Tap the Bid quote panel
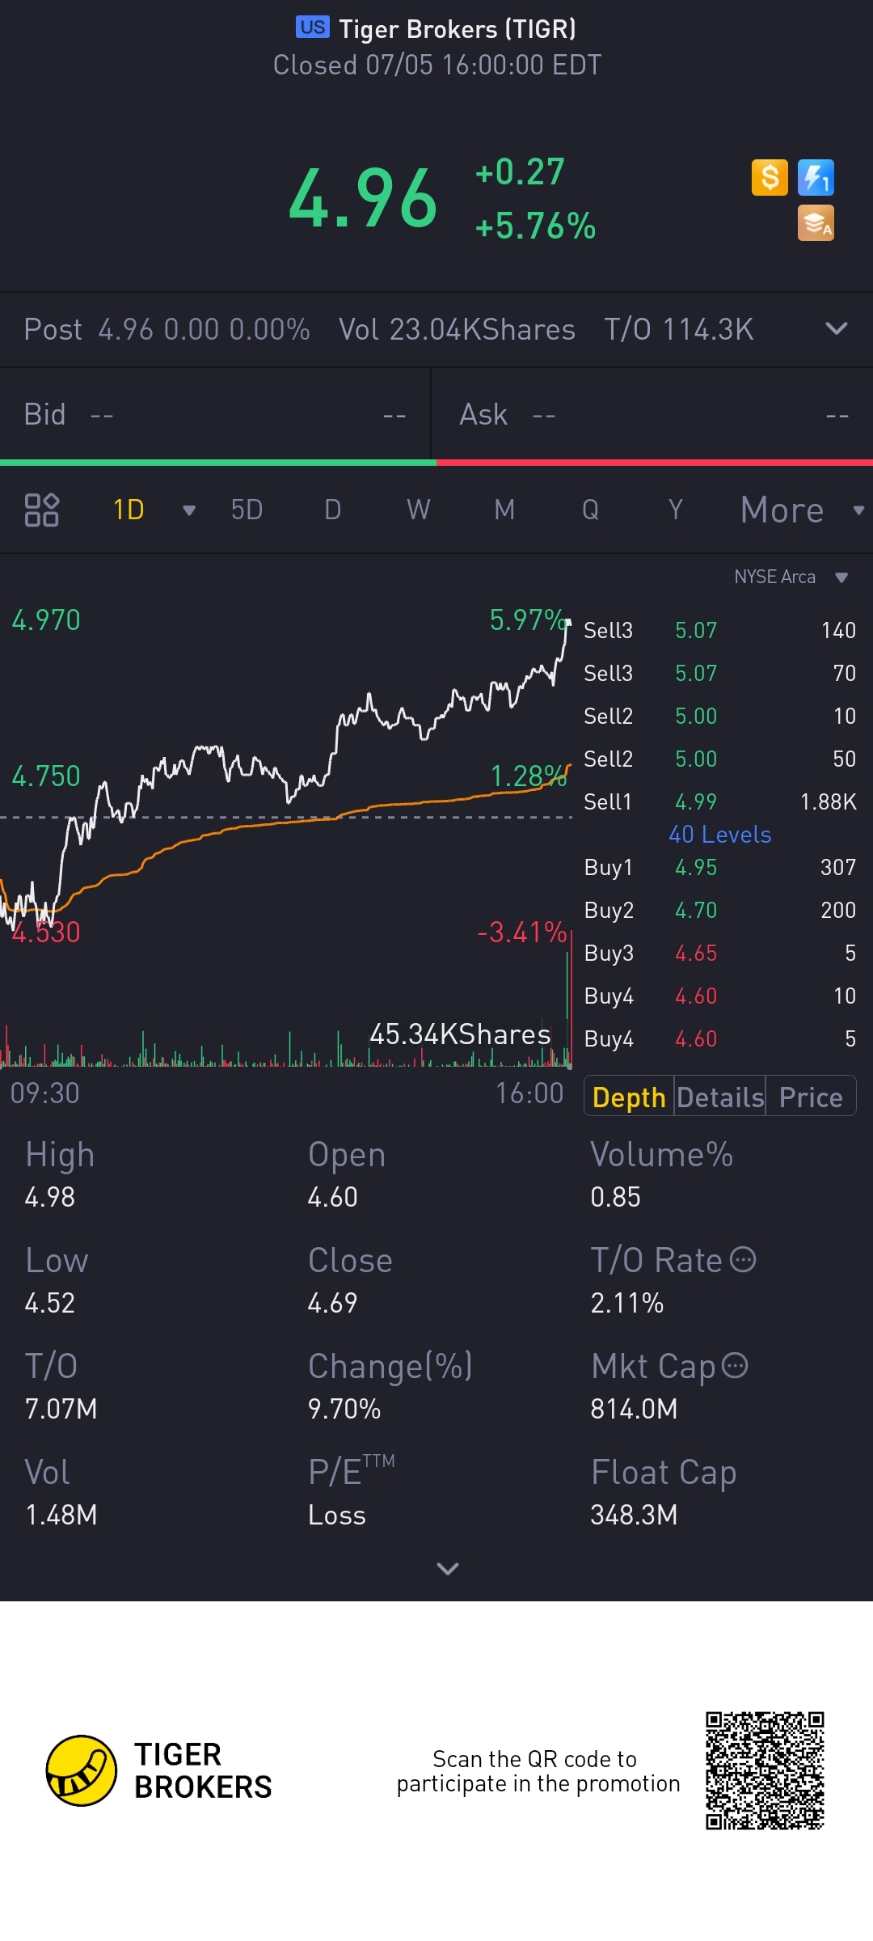This screenshot has height=1941, width=873. (215, 414)
